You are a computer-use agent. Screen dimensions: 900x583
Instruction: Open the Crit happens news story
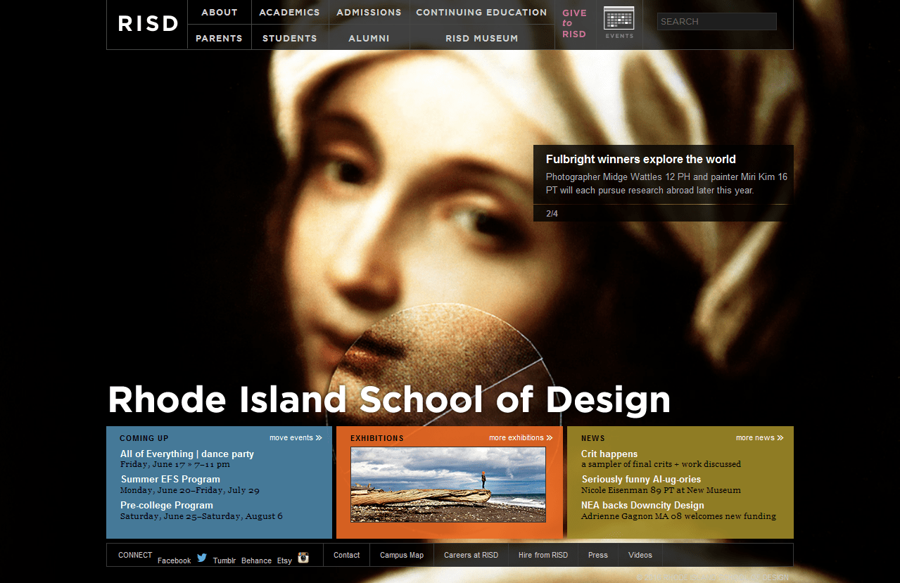point(609,454)
